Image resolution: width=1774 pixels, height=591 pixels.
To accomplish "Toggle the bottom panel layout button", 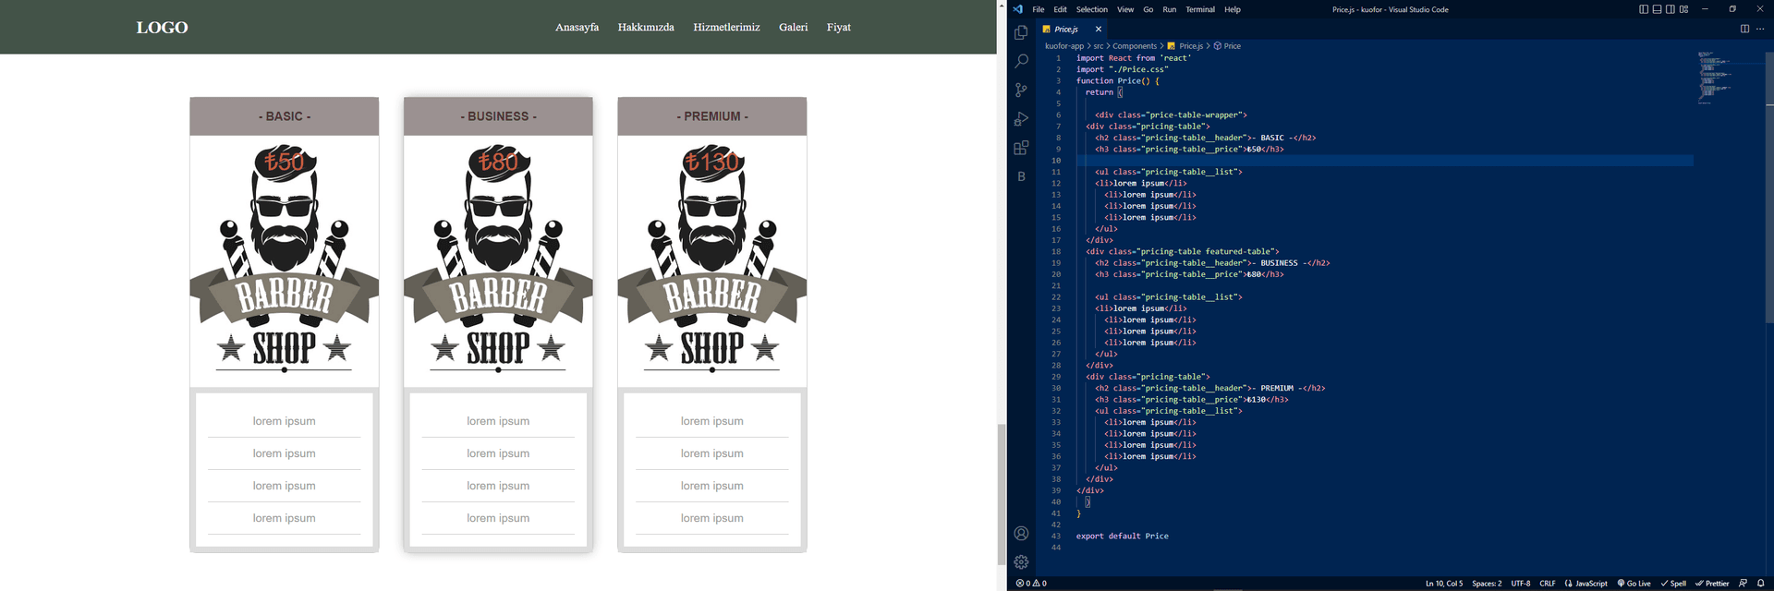I will [x=1657, y=9].
